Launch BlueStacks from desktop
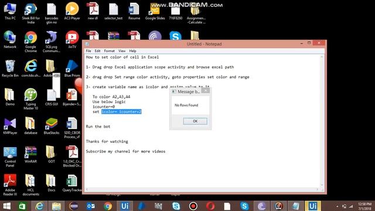Image resolution: width=375 pixels, height=211 pixels. pos(52,126)
